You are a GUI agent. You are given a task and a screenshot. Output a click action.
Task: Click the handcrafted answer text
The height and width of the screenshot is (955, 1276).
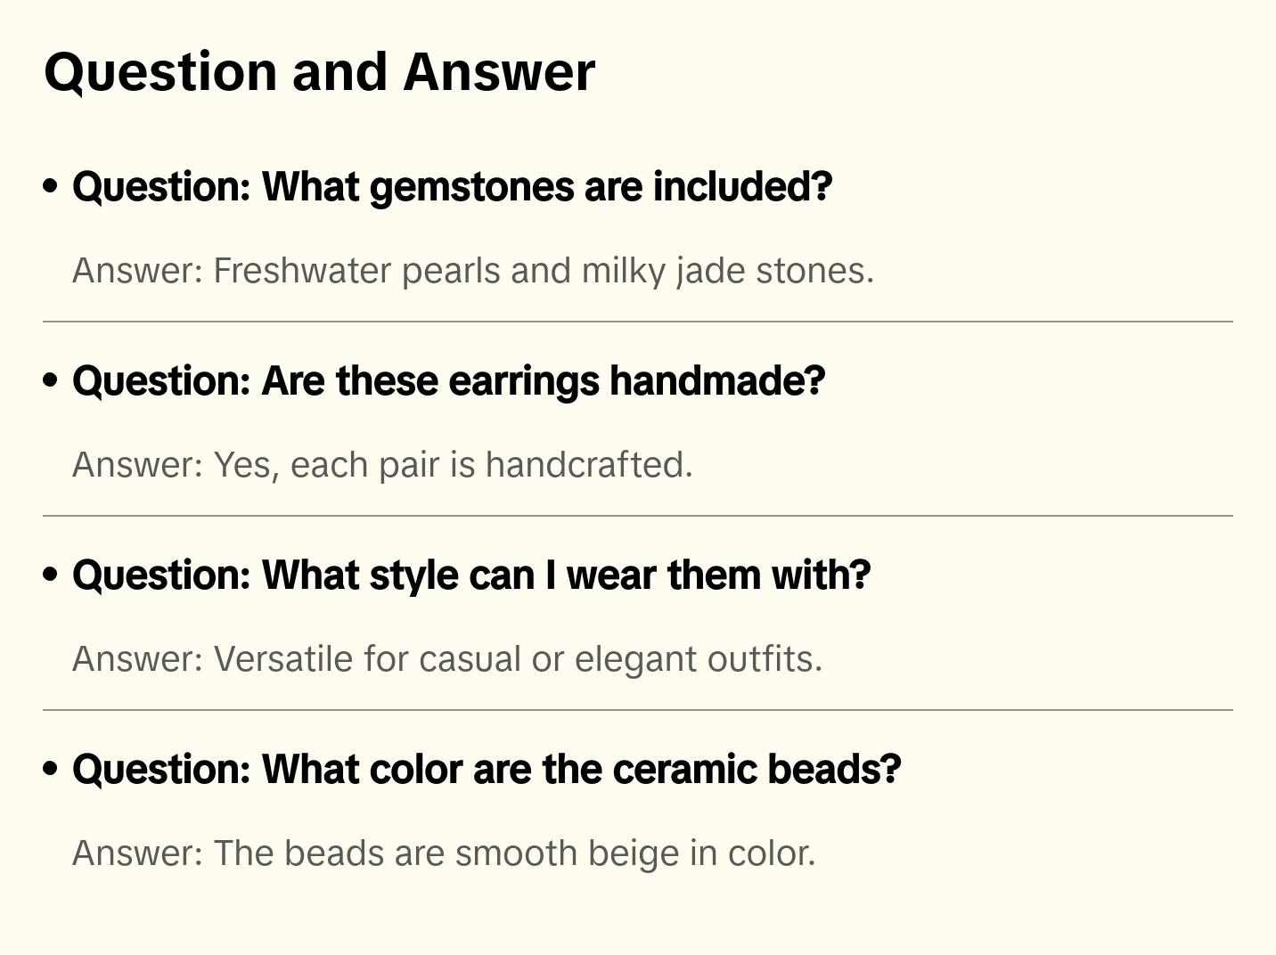[x=381, y=465]
